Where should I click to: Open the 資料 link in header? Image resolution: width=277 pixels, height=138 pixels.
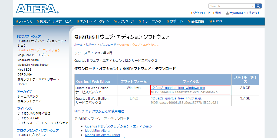click(218, 13)
